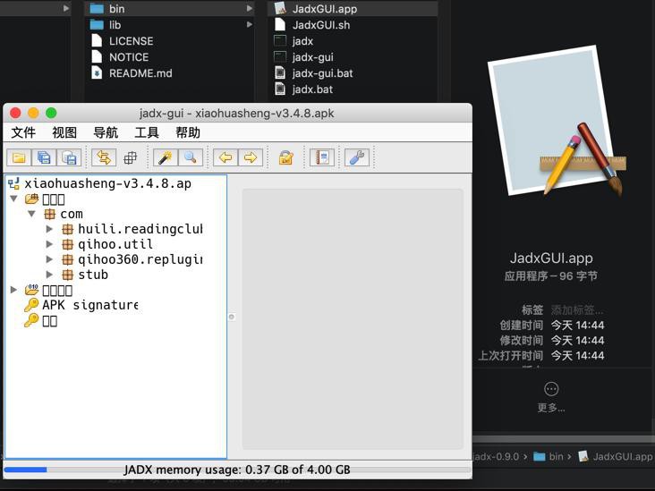Expand the resources folder node

pos(13,290)
